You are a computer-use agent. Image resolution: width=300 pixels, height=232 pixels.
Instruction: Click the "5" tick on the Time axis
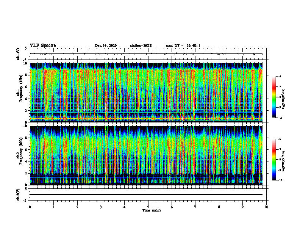pyautogui.click(x=148, y=207)
